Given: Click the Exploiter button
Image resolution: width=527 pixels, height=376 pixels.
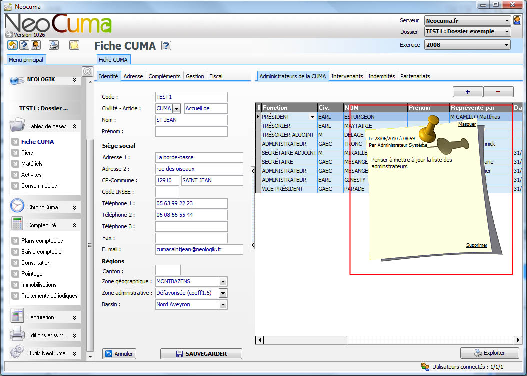Looking at the screenshot, I should (489, 353).
